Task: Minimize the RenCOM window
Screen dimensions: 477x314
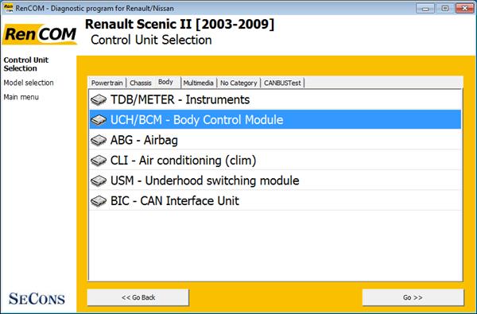Action: pyautogui.click(x=425, y=8)
